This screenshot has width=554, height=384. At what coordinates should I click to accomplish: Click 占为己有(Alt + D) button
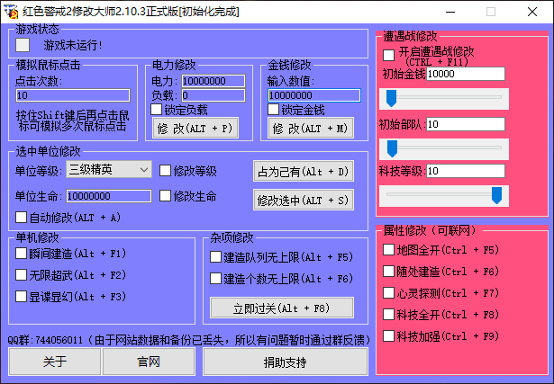pos(304,172)
